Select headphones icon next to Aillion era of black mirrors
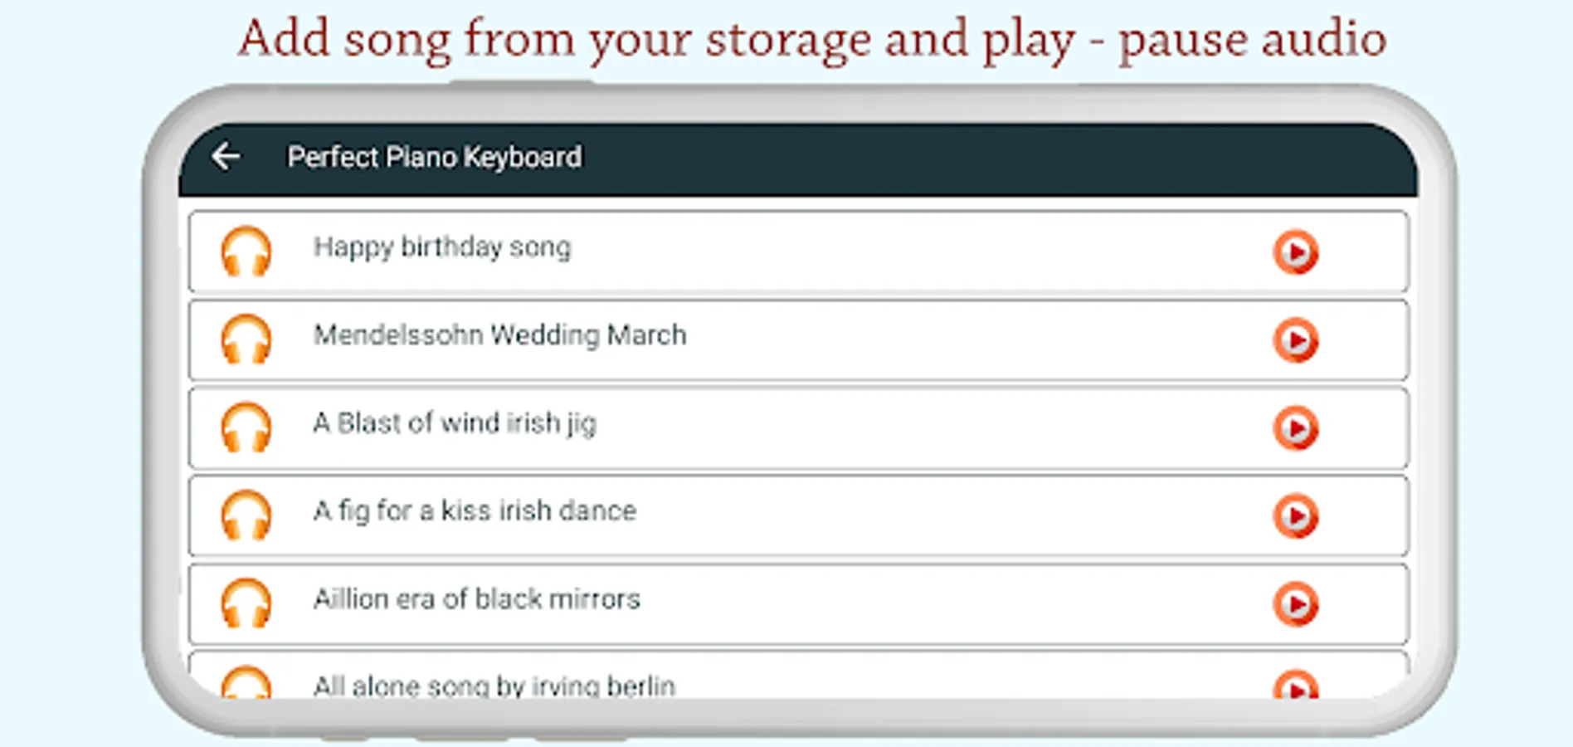Image resolution: width=1573 pixels, height=747 pixels. (x=246, y=603)
